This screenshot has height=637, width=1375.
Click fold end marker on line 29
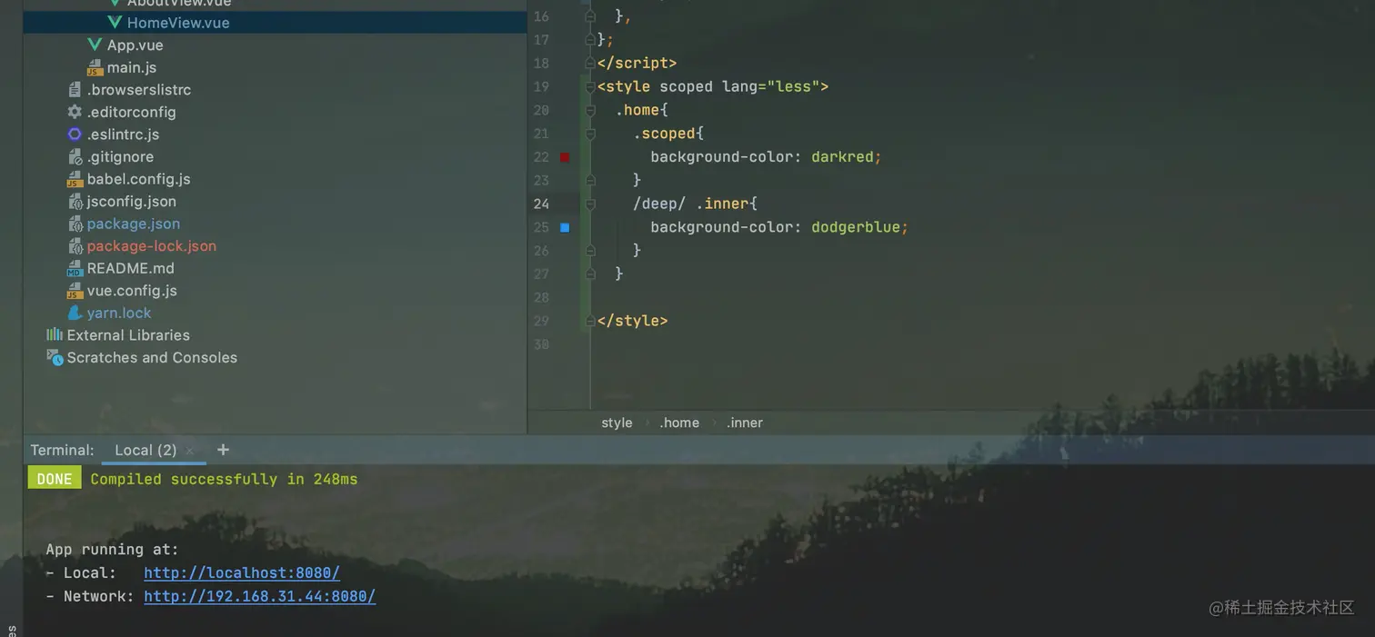(590, 321)
